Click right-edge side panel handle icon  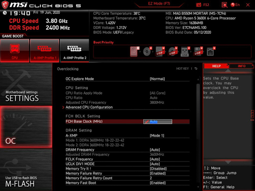tap(252, 116)
